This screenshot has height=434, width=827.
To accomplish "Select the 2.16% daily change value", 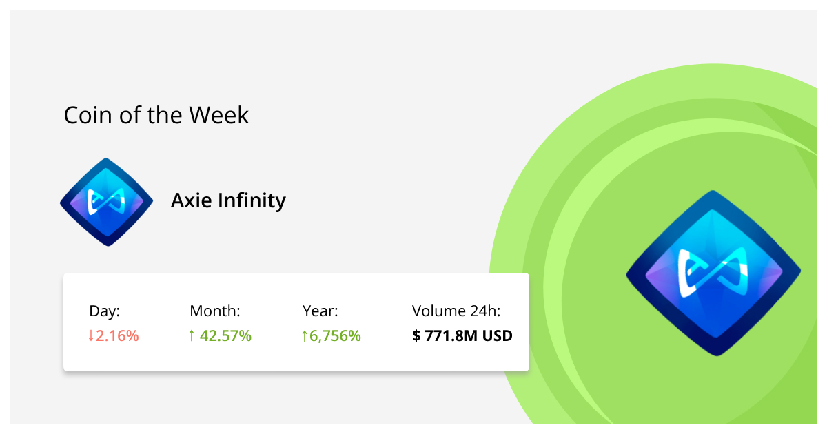I will click(x=118, y=336).
